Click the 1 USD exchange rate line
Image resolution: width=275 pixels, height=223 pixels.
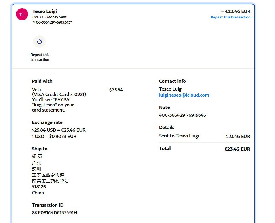[x=54, y=137]
